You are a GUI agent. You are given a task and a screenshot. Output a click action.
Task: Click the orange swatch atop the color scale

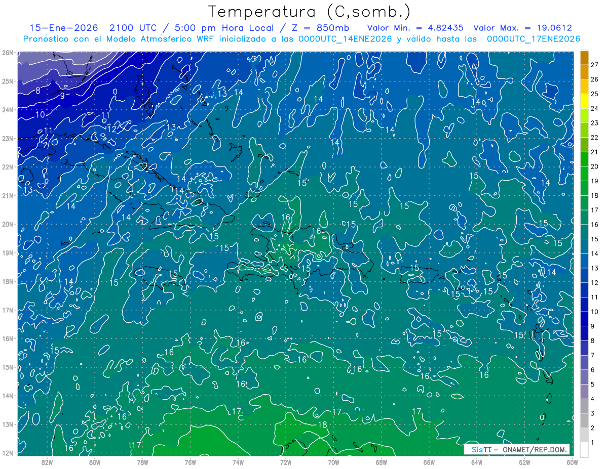tap(584, 58)
